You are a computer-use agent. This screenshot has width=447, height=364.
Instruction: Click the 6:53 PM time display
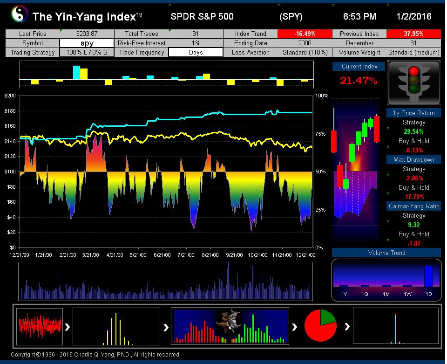[x=359, y=17]
